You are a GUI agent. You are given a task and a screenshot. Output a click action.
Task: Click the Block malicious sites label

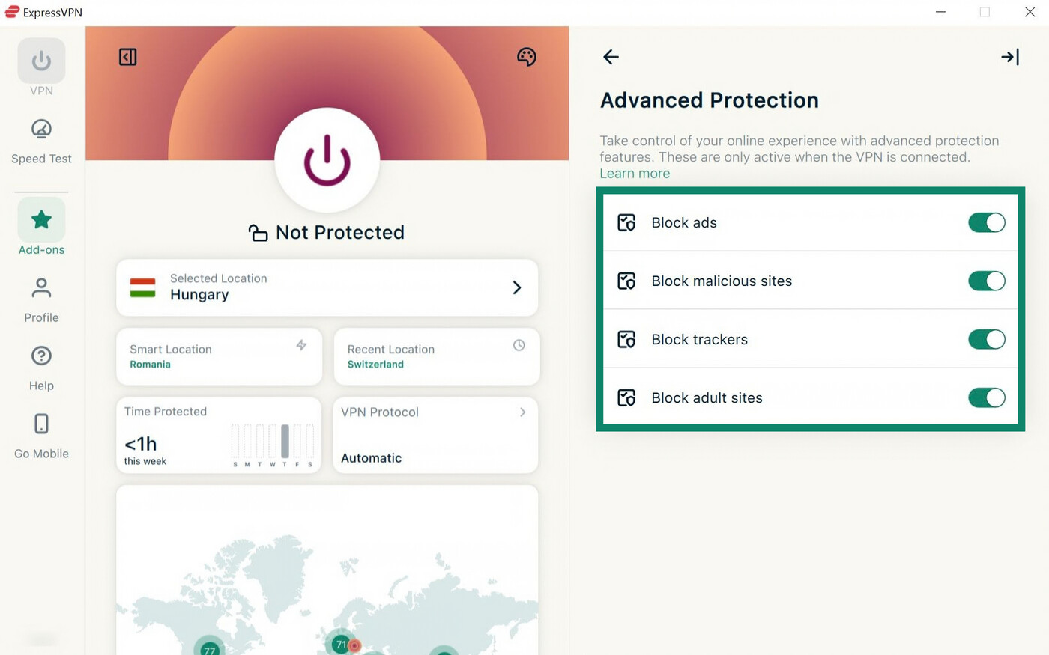[722, 281]
